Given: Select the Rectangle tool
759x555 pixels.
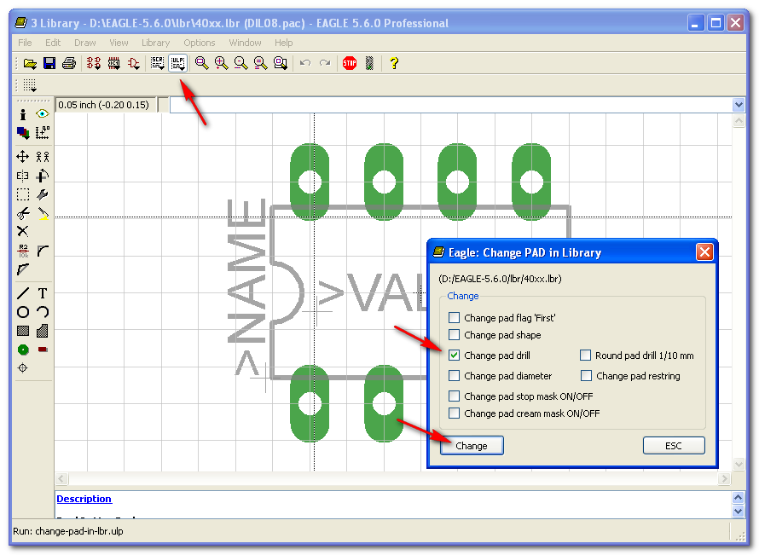Looking at the screenshot, I should 23,331.
